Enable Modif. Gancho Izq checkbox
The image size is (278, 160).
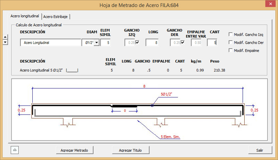[x=231, y=34]
